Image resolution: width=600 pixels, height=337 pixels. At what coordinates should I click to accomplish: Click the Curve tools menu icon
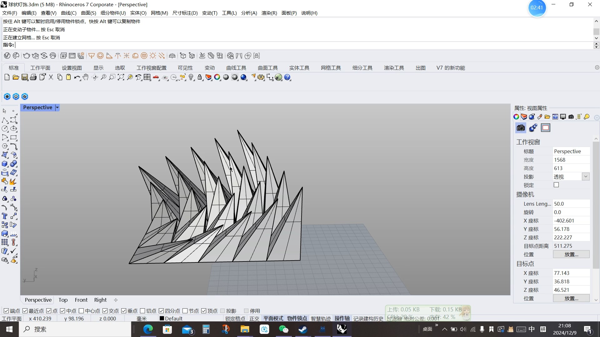click(x=237, y=67)
